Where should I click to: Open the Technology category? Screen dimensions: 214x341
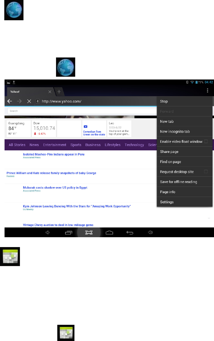[134, 145]
